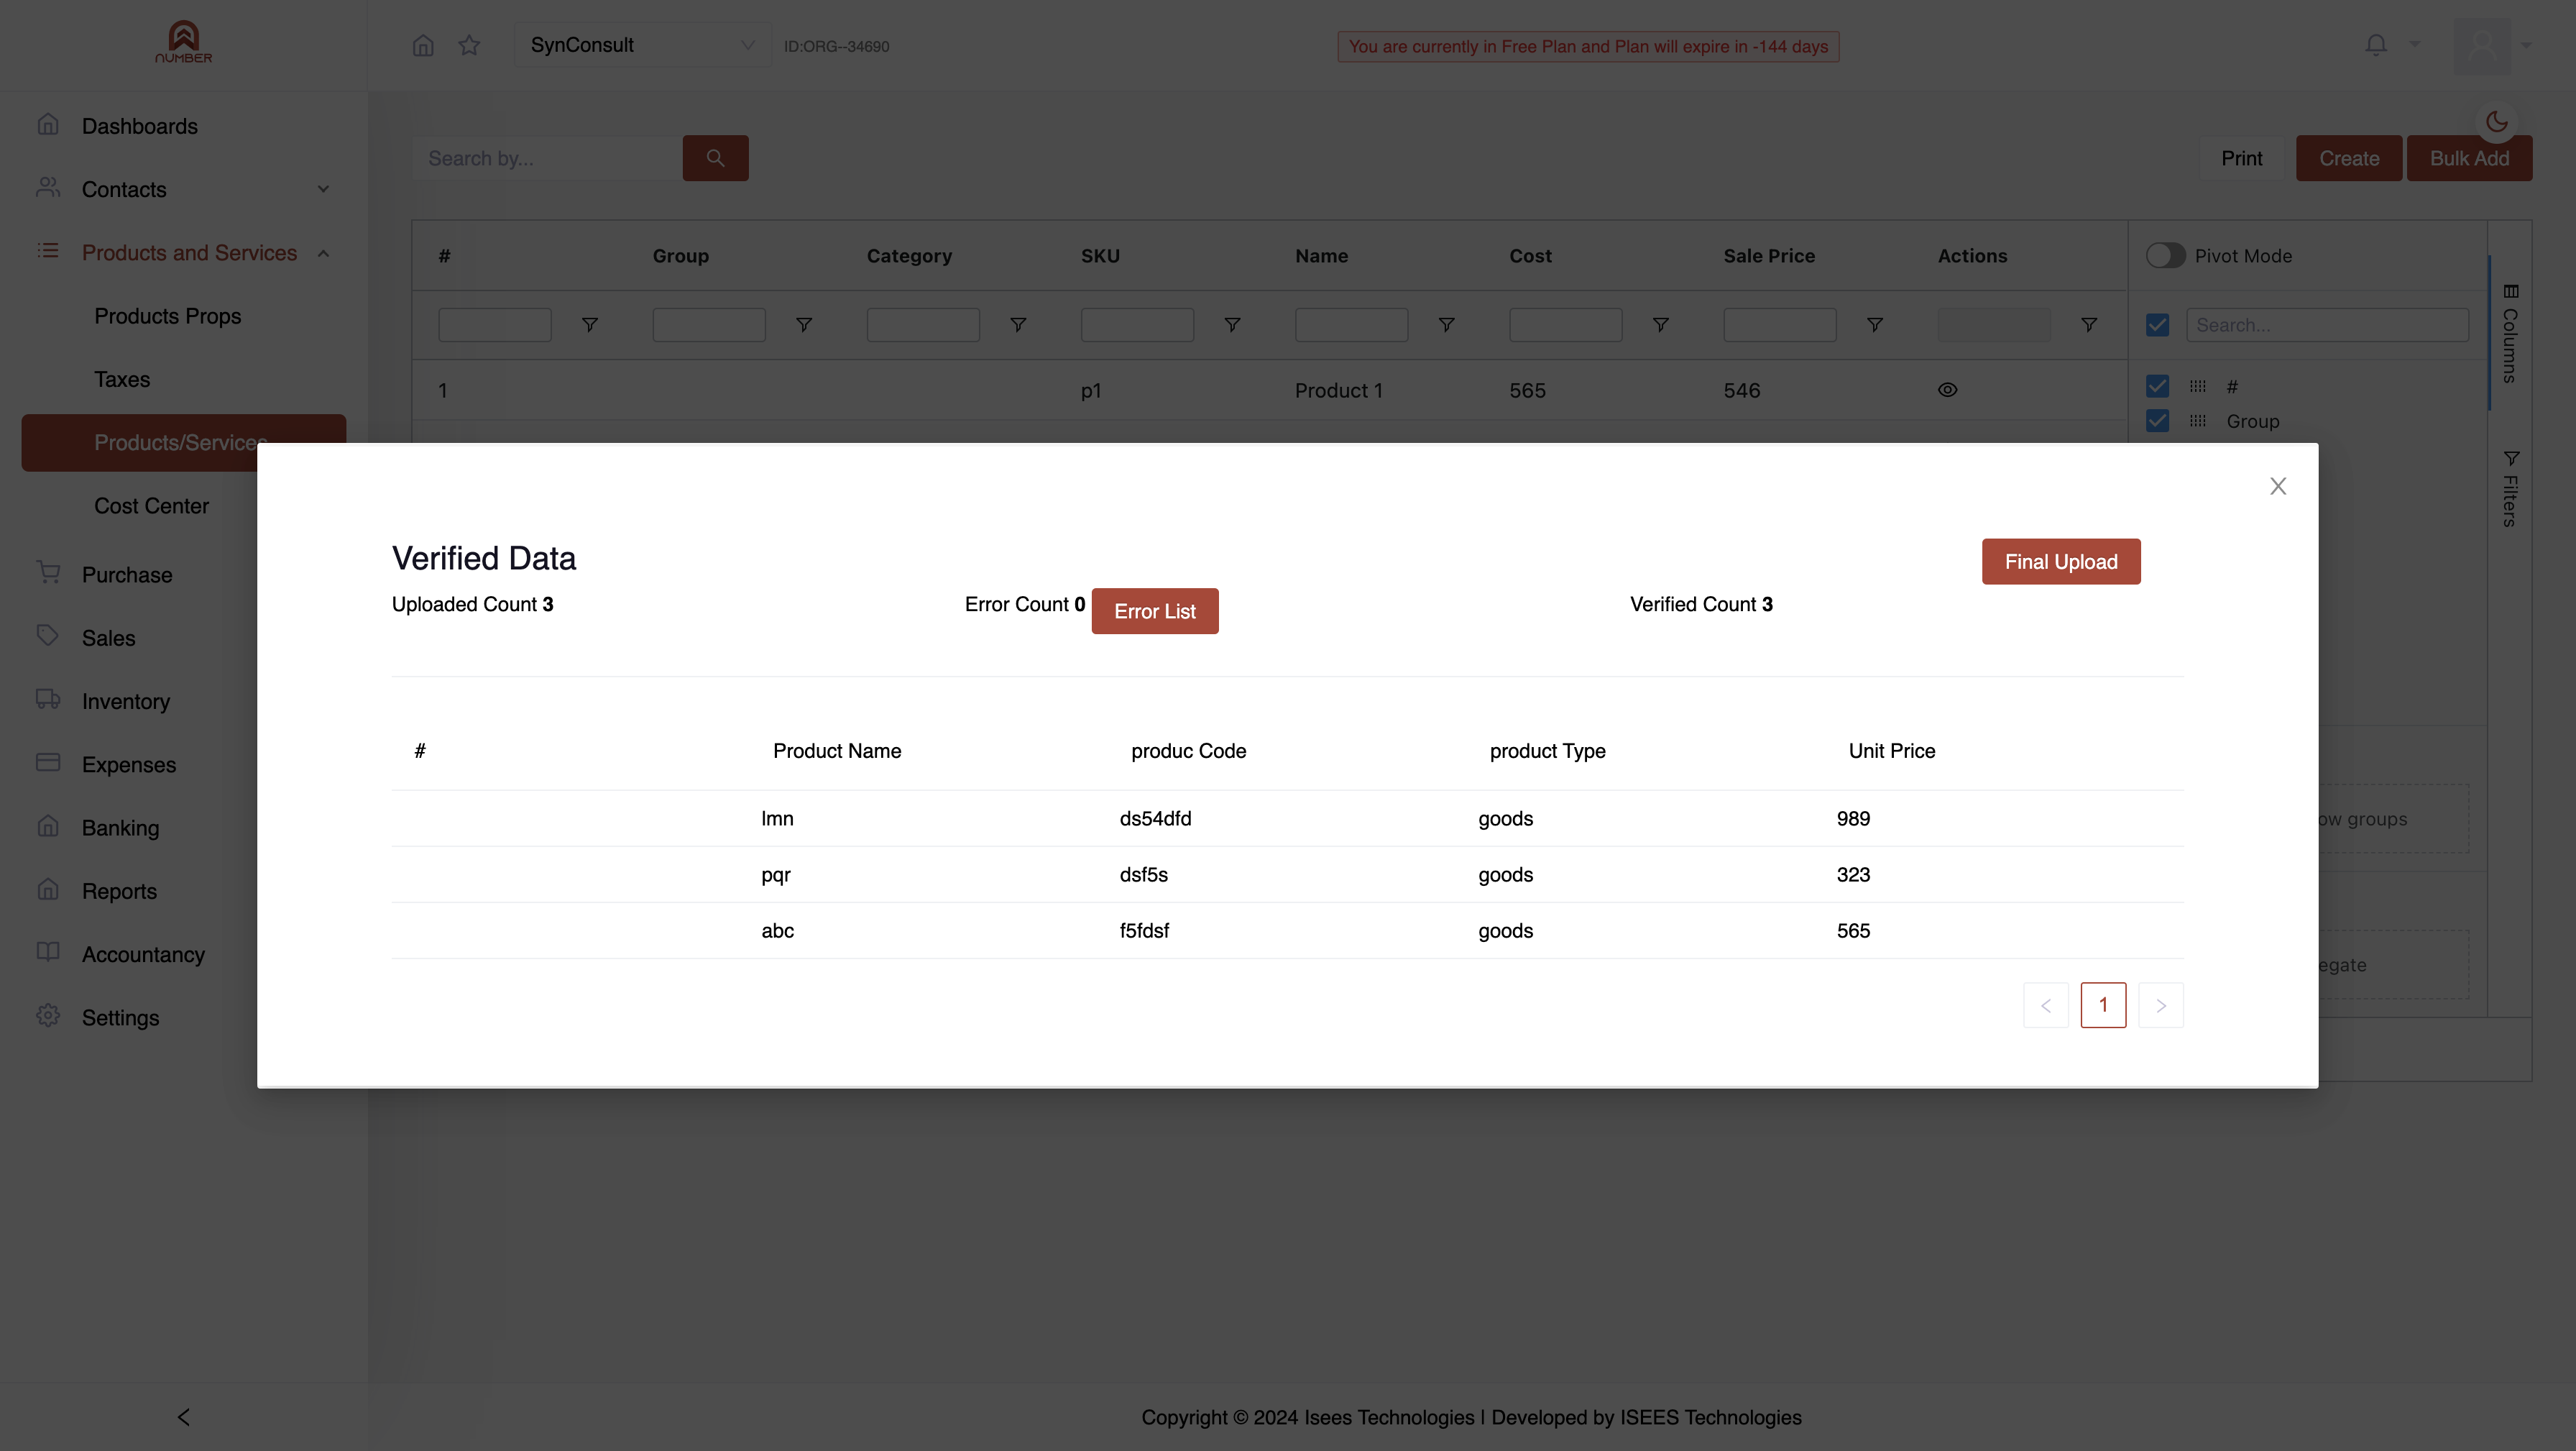
Task: Open the notifications bell
Action: pyautogui.click(x=2376, y=45)
